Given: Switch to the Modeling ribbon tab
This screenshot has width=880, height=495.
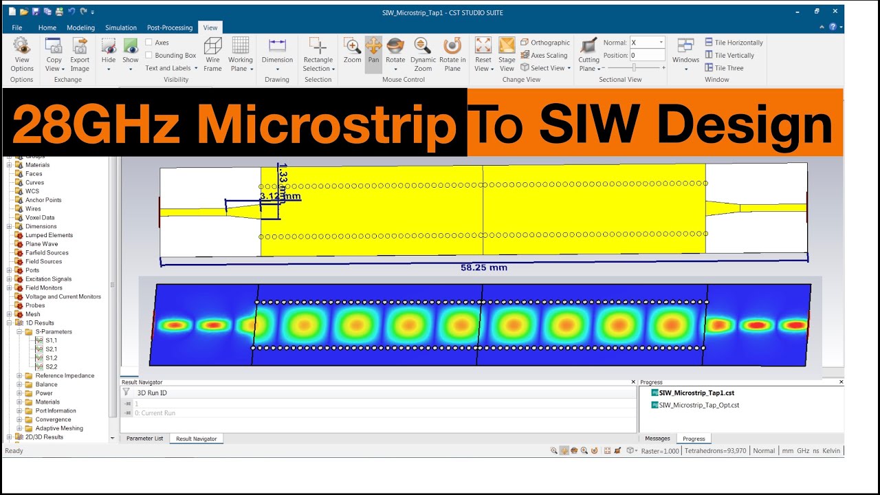Looking at the screenshot, I should (80, 27).
